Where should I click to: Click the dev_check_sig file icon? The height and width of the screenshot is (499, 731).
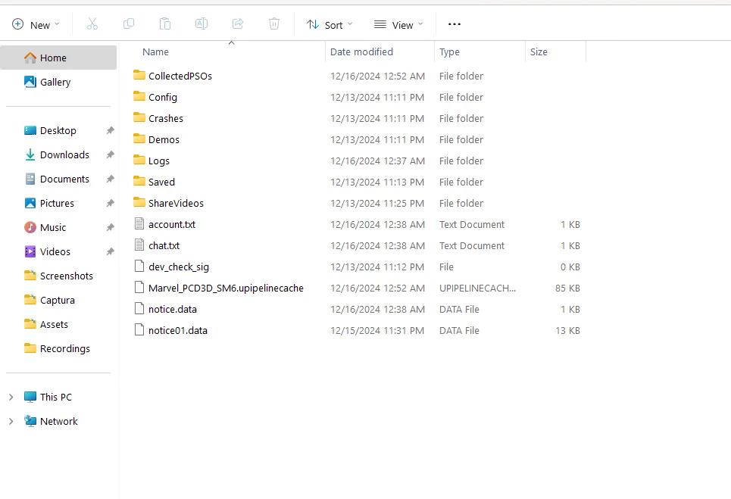(x=139, y=266)
